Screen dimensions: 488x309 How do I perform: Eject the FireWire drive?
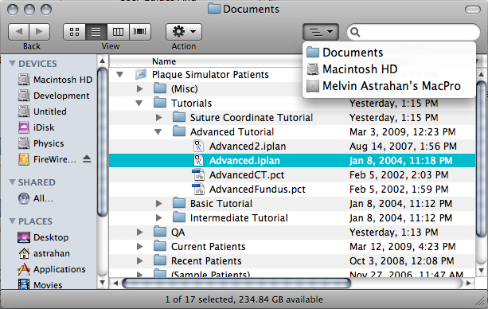pyautogui.click(x=87, y=159)
